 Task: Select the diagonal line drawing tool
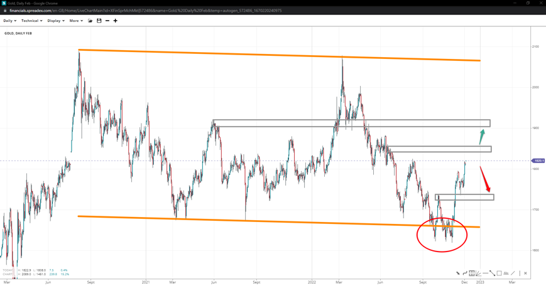(513, 273)
